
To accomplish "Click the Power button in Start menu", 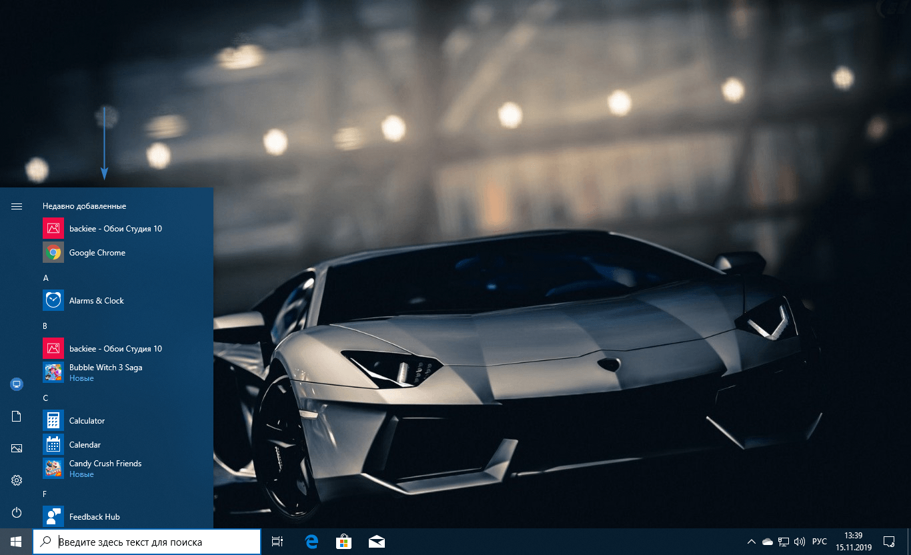I will (x=17, y=512).
